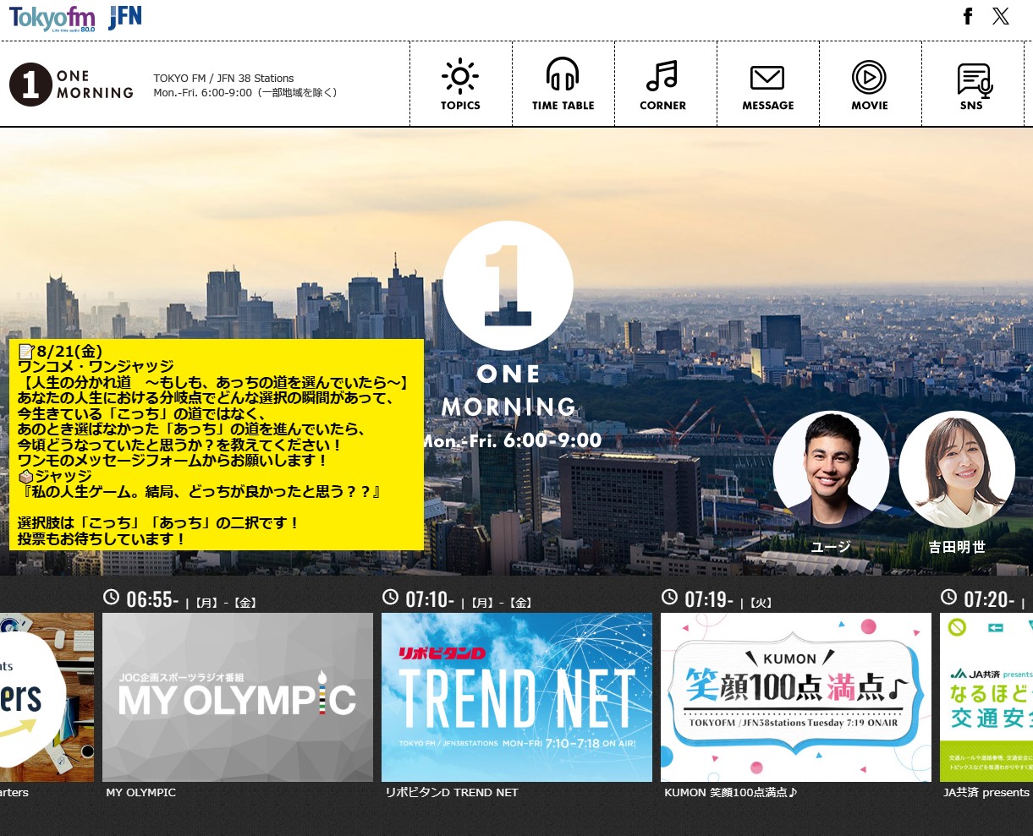Click the clock icon beside 06:55-

pos(112,598)
